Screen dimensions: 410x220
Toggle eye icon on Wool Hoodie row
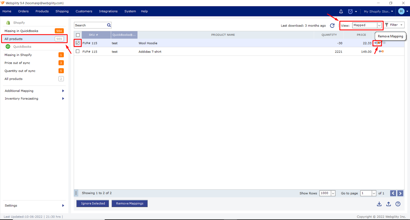(384, 43)
